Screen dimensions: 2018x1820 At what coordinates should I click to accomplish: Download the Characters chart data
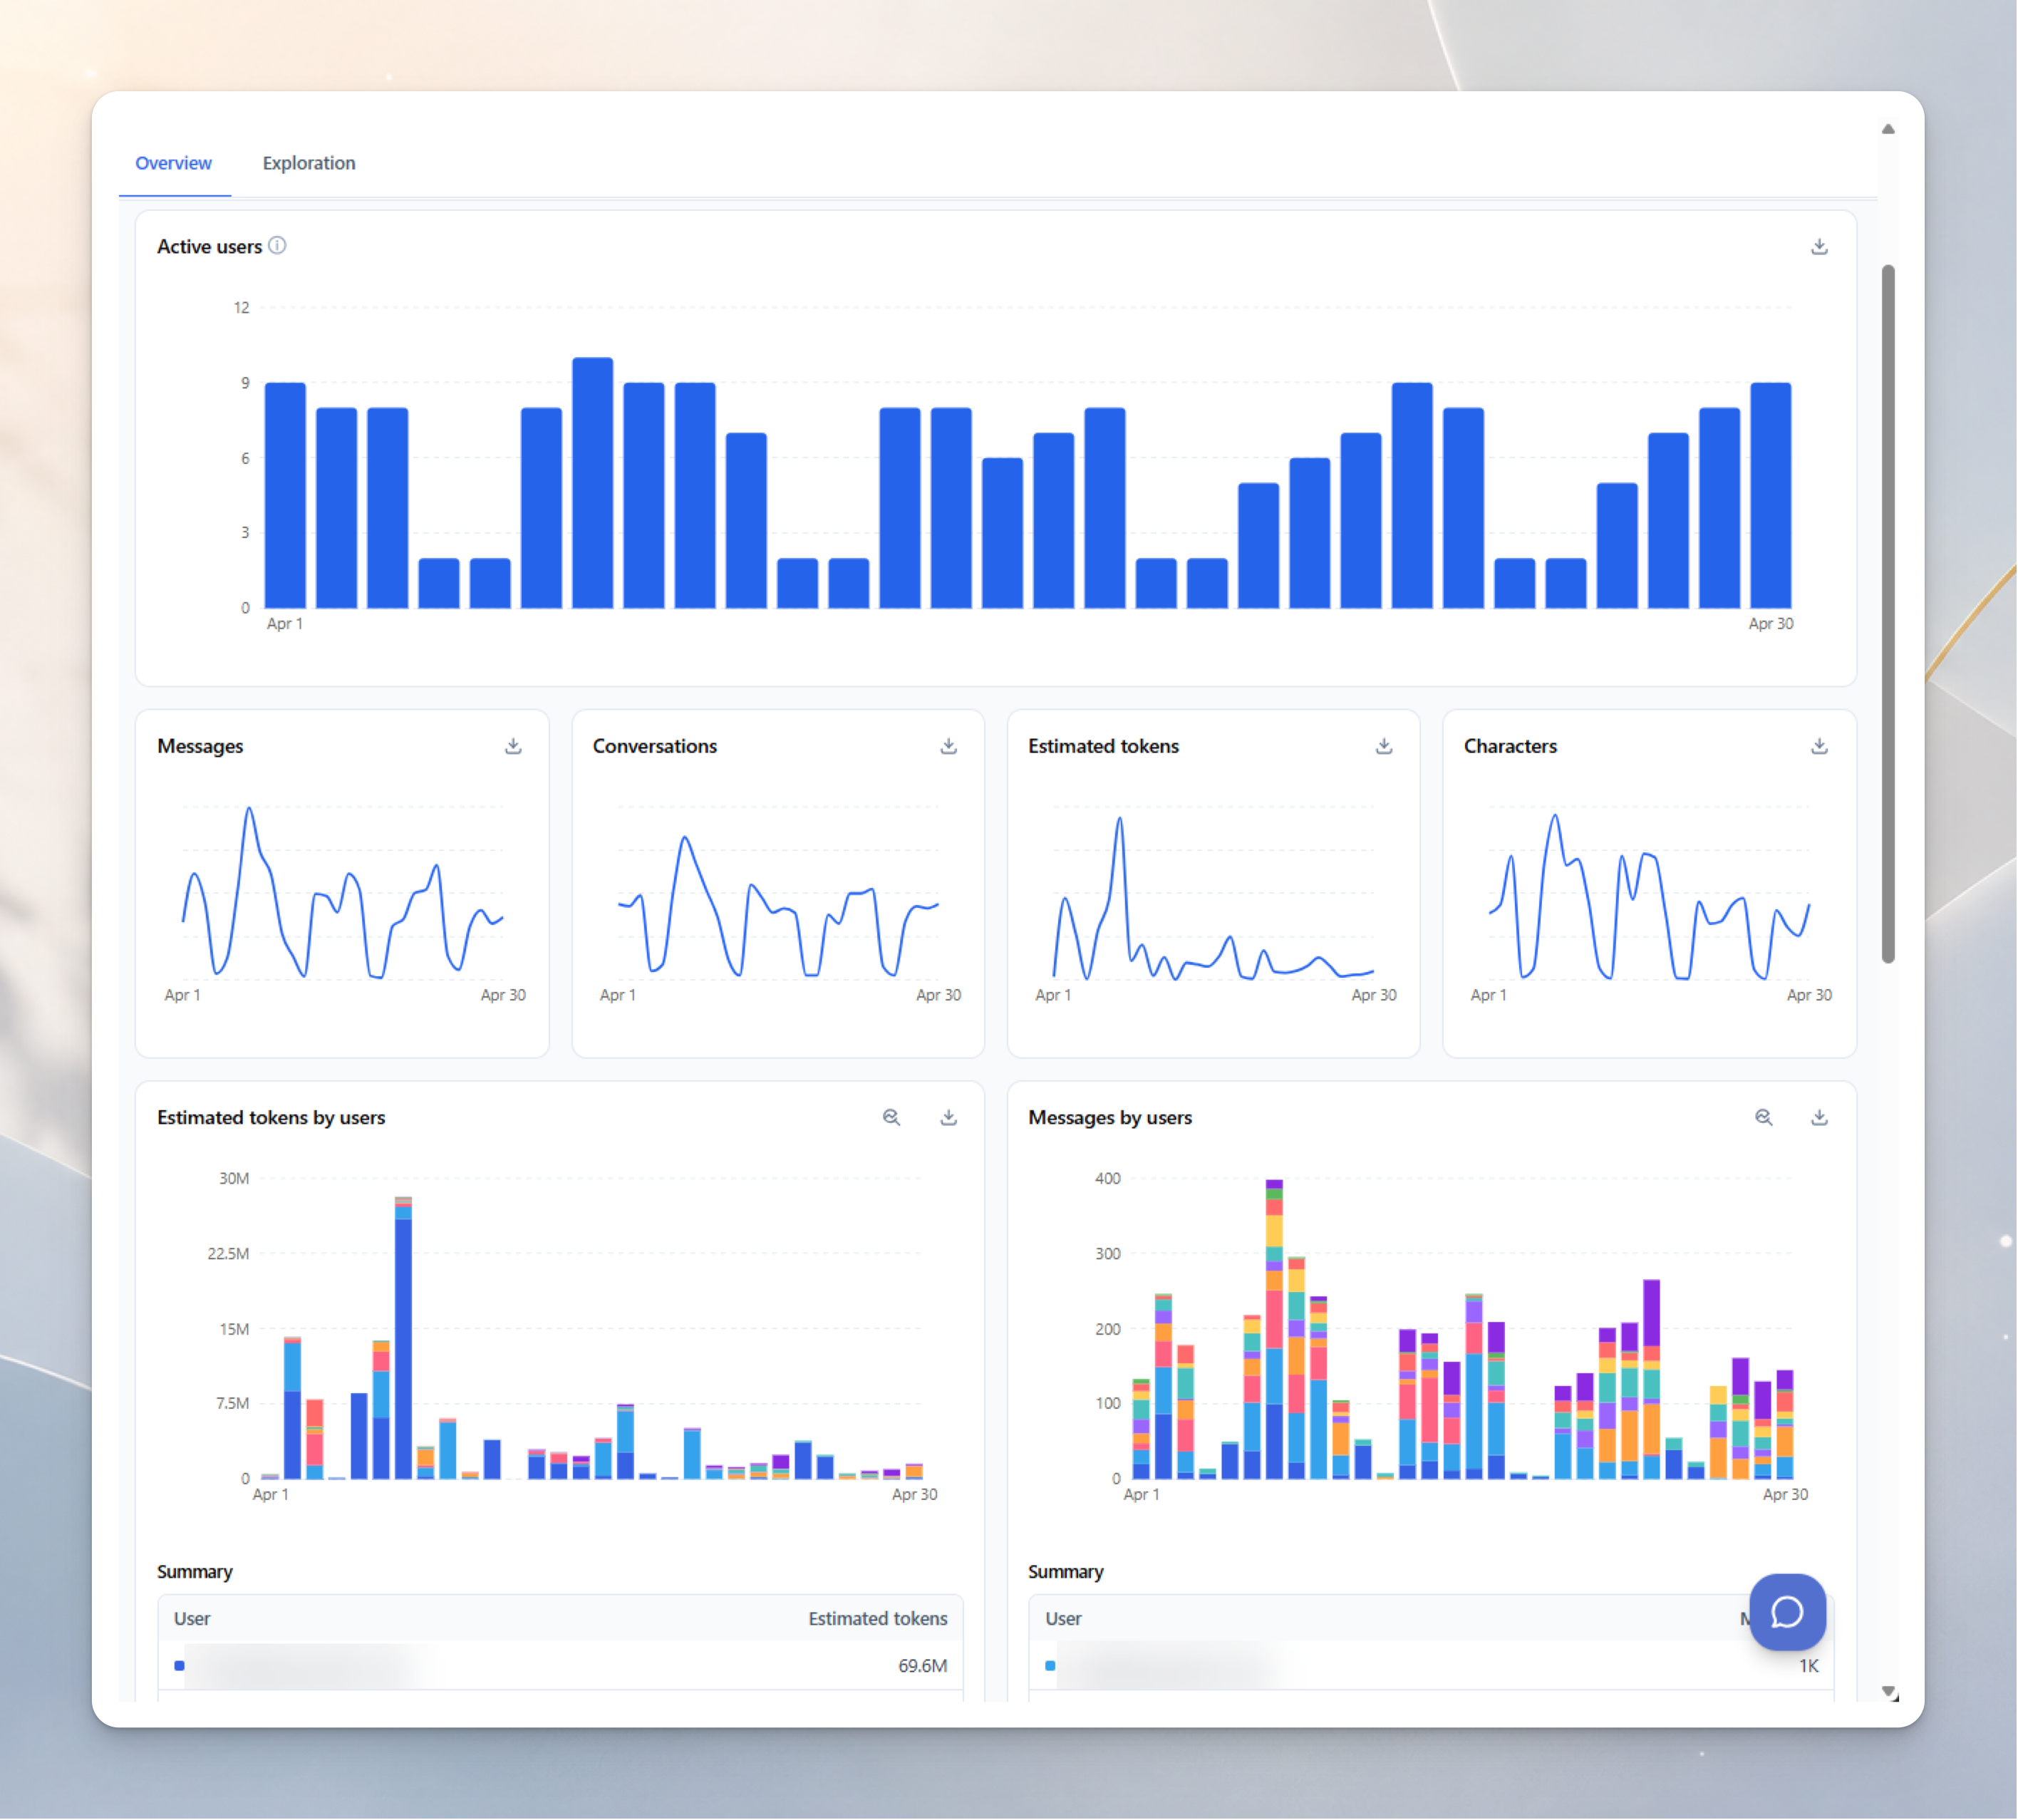(1819, 746)
